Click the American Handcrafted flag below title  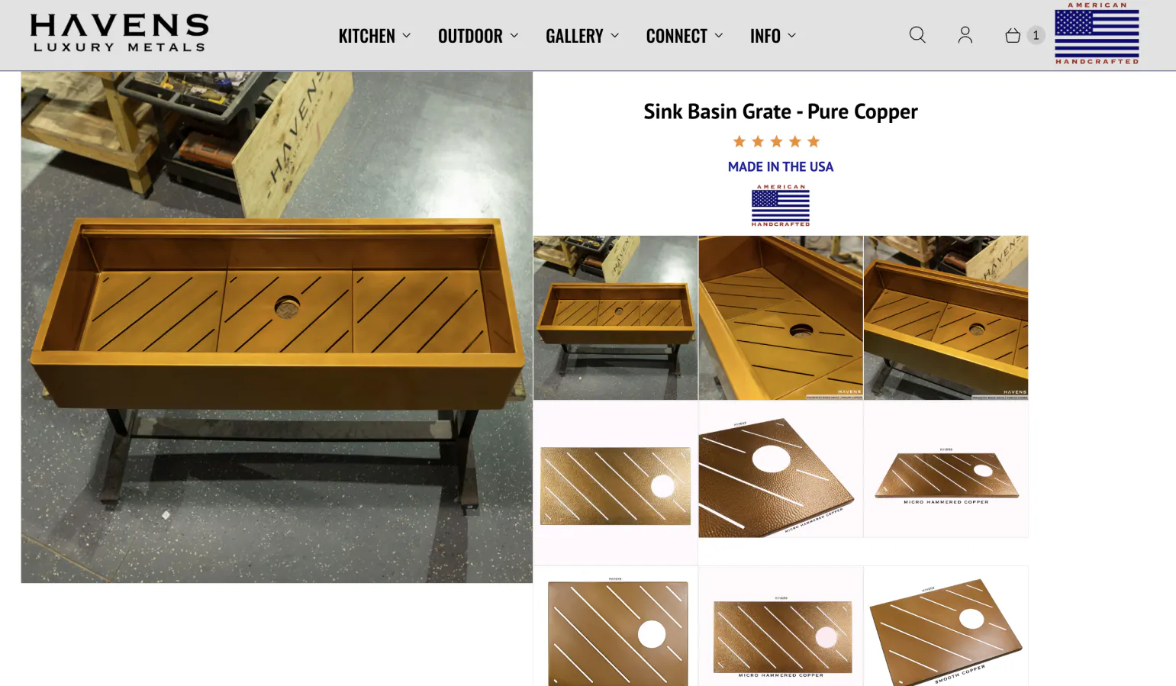click(x=780, y=206)
